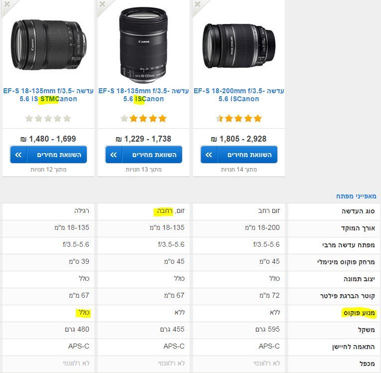Compare prices for the lens with 13 stores

144,155
